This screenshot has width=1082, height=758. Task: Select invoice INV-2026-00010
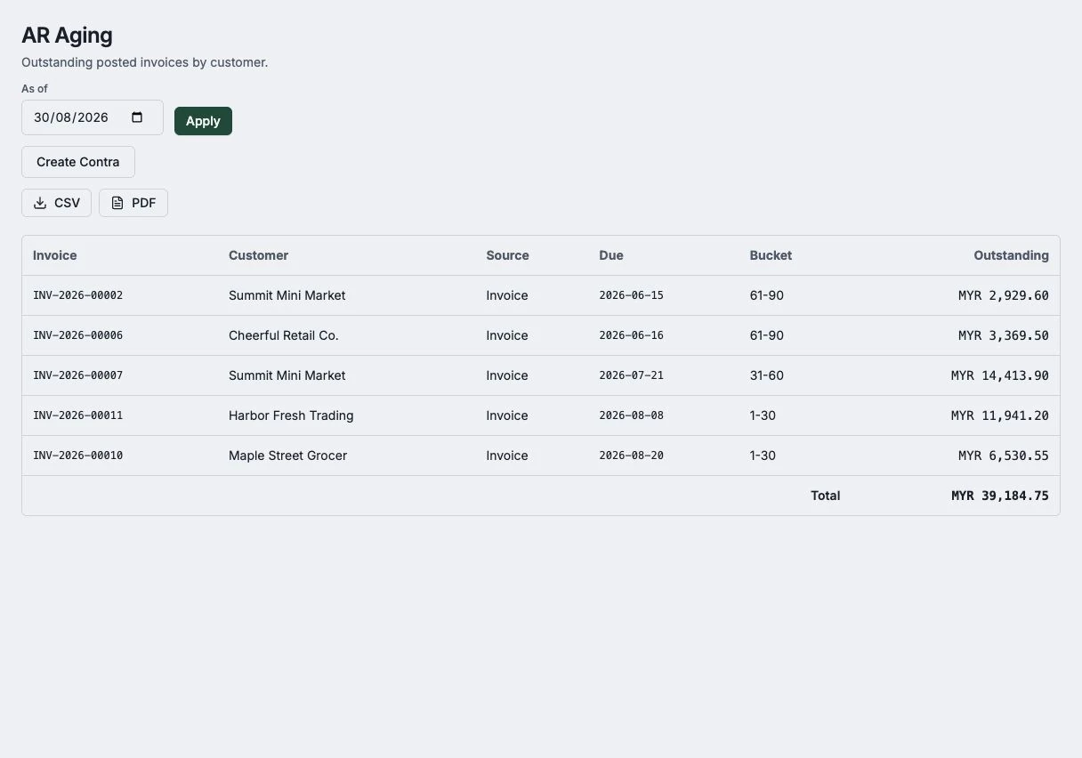coord(77,456)
